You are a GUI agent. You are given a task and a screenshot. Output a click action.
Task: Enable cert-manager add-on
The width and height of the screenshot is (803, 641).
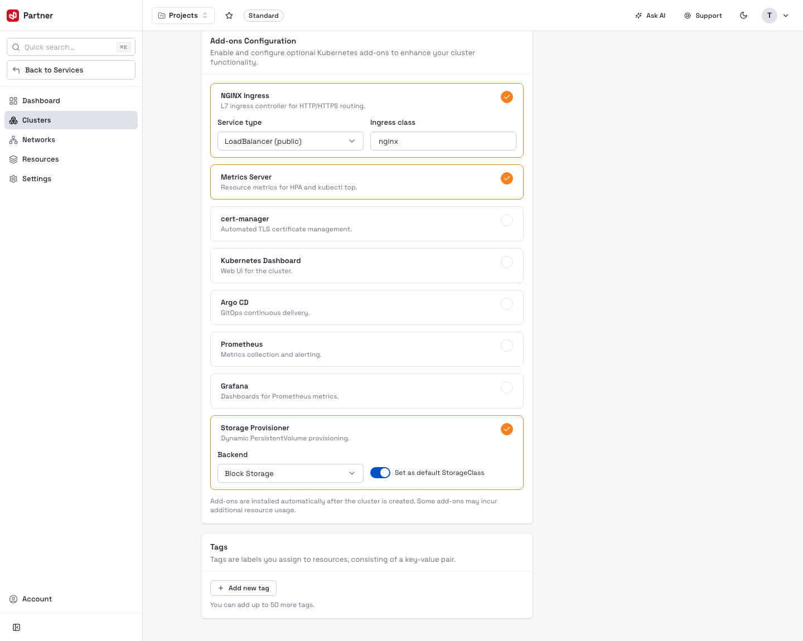click(507, 220)
